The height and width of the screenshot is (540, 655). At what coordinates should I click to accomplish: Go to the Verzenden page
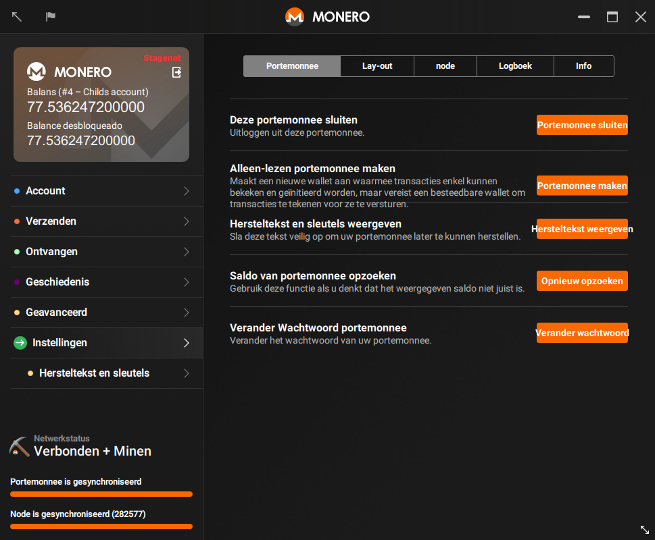tap(107, 221)
